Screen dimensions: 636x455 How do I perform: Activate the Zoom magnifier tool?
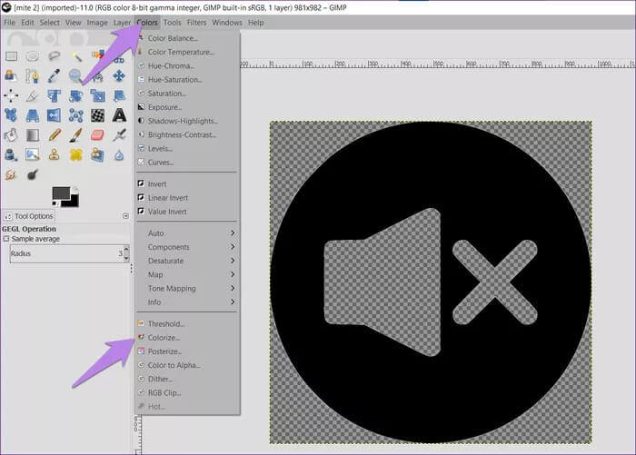click(x=76, y=75)
